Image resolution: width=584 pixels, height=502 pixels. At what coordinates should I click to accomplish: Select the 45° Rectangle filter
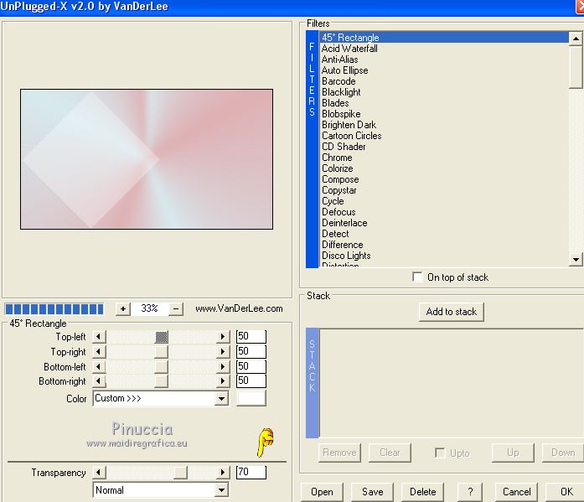[x=444, y=38]
